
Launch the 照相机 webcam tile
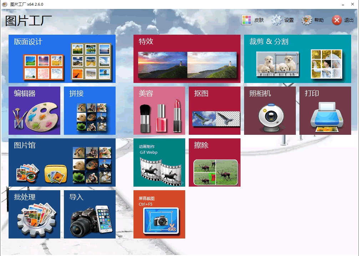tap(270, 110)
